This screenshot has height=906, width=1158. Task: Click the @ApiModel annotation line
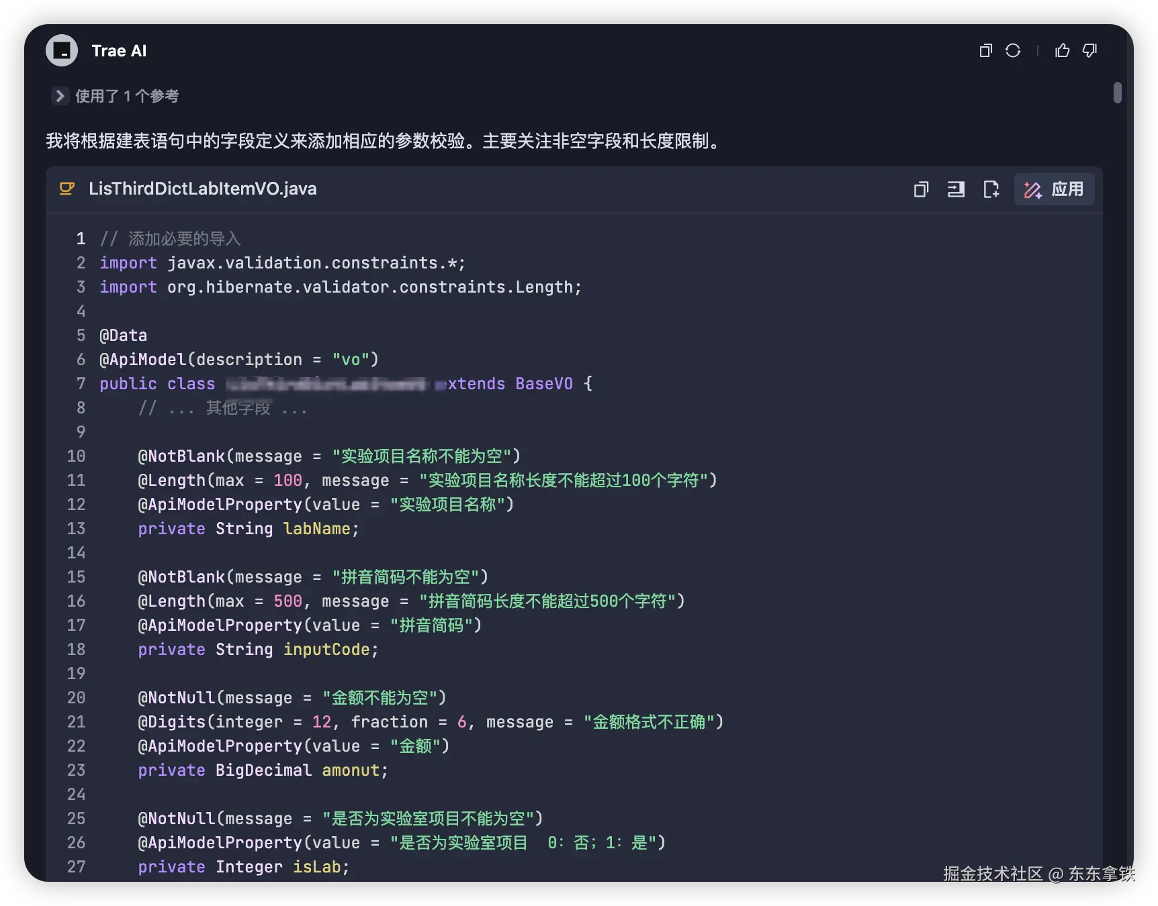pyautogui.click(x=238, y=359)
